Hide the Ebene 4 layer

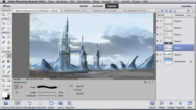pos(157,35)
